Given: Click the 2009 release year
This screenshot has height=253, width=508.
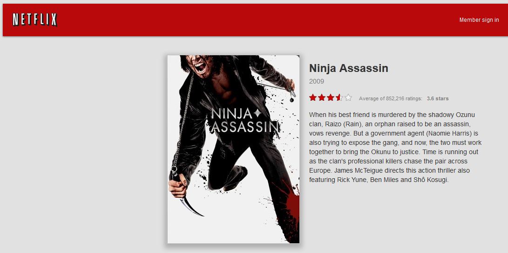Looking at the screenshot, I should [x=317, y=81].
